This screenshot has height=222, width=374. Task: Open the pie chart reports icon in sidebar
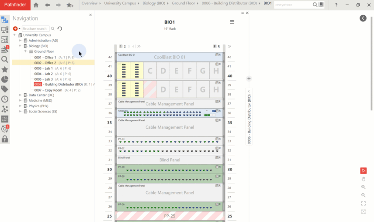click(5, 79)
